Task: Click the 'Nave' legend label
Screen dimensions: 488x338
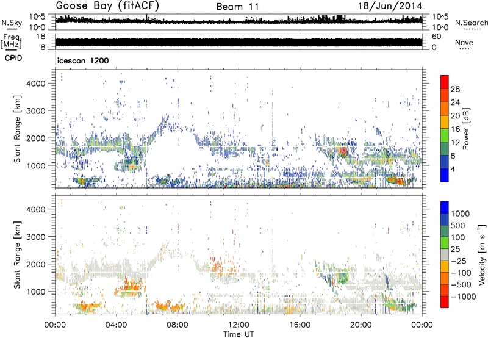Action: (x=464, y=42)
